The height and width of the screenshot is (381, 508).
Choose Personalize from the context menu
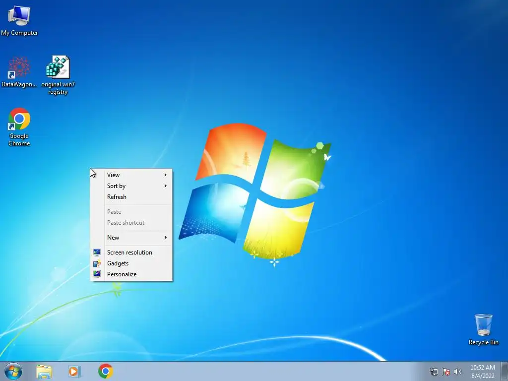(x=131, y=274)
